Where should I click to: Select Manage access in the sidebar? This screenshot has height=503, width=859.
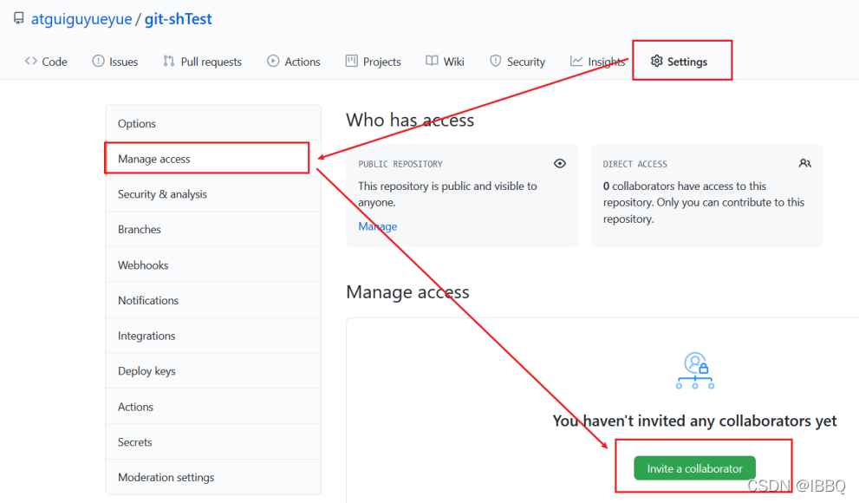click(213, 159)
